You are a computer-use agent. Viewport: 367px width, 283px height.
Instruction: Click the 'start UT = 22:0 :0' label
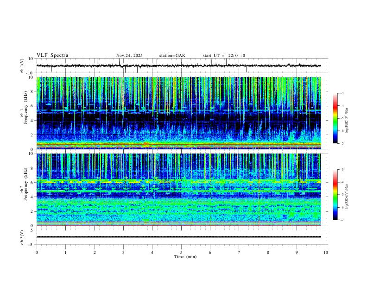point(224,55)
